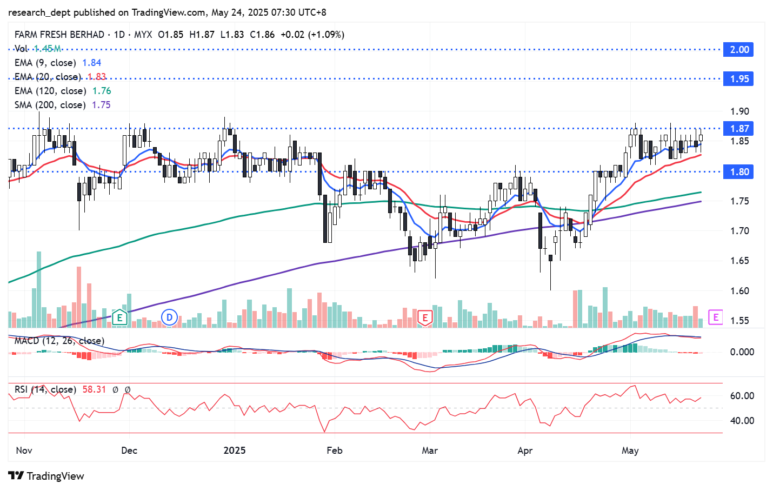The height and width of the screenshot is (490, 773).
Task: Click the MACD (12, 26, close) legend
Action: [x=59, y=341]
